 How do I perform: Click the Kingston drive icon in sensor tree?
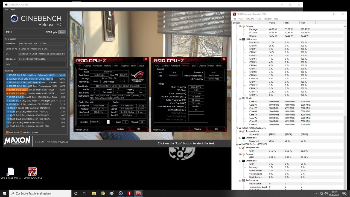[x=240, y=128]
